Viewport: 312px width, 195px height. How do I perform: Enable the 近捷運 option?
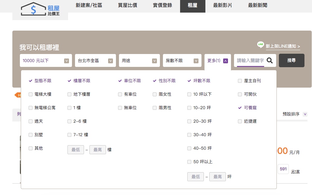(240, 121)
